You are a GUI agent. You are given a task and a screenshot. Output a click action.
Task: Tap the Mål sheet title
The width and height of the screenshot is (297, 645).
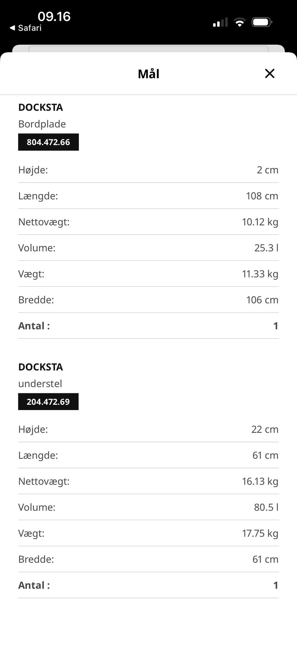[148, 74]
